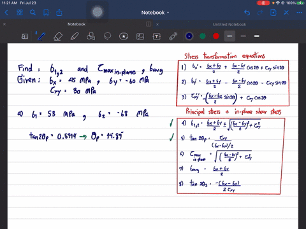
Task: Select the thin stroke width
Action: tap(244, 36)
